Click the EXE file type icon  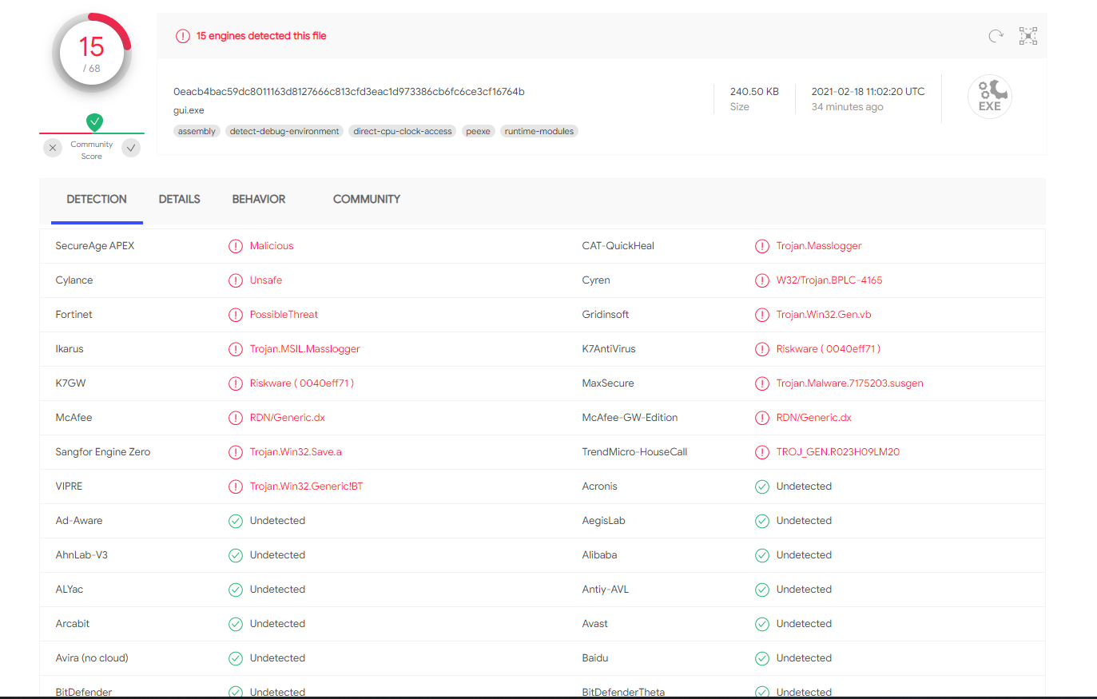[990, 97]
